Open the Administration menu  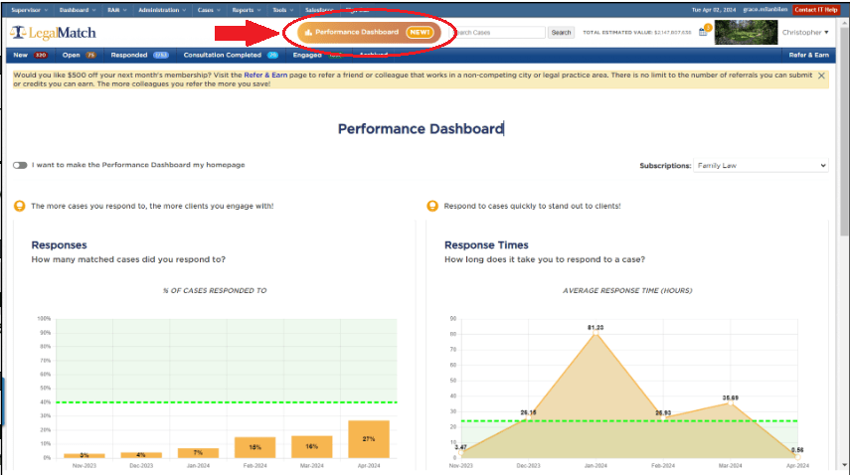tap(161, 9)
